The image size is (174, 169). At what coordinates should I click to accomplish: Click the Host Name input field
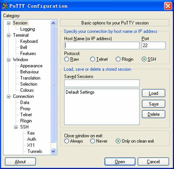pyautogui.click(x=102, y=45)
